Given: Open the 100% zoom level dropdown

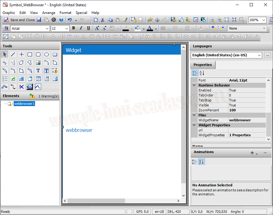Looking at the screenshot, I should (x=263, y=20).
